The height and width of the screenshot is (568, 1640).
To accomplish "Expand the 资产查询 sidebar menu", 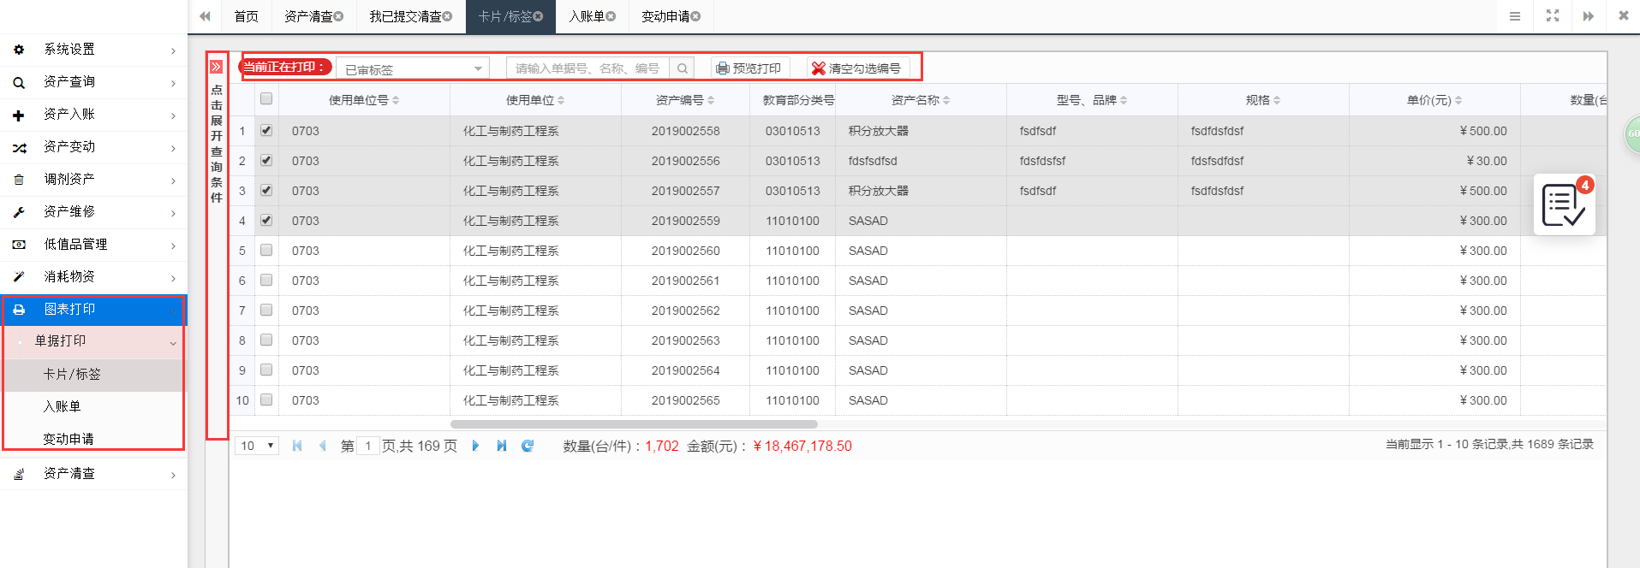I will pos(93,82).
